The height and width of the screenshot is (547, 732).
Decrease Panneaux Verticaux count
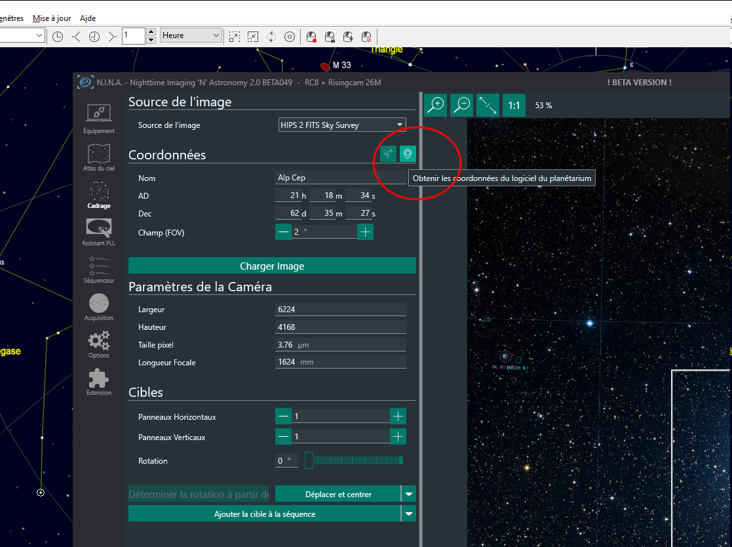tap(283, 437)
